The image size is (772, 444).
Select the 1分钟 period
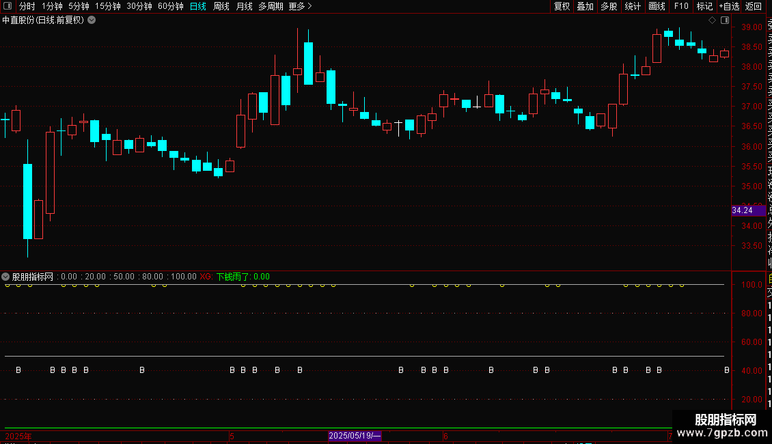(x=52, y=6)
